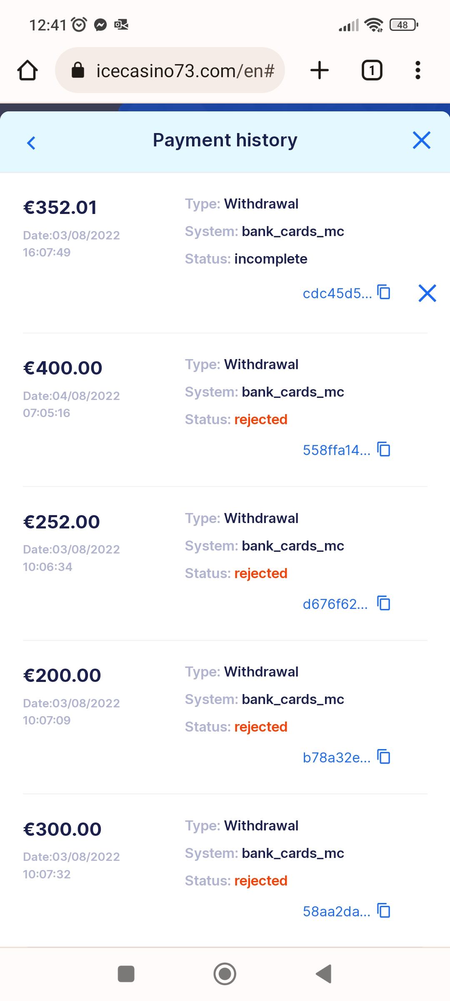This screenshot has height=1001, width=450.
Task: Open a new browser tab
Action: pos(320,70)
